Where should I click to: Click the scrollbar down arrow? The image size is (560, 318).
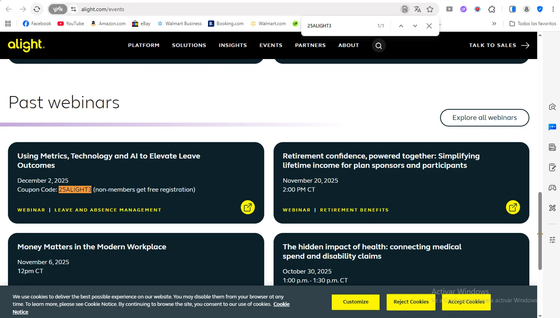point(540,315)
